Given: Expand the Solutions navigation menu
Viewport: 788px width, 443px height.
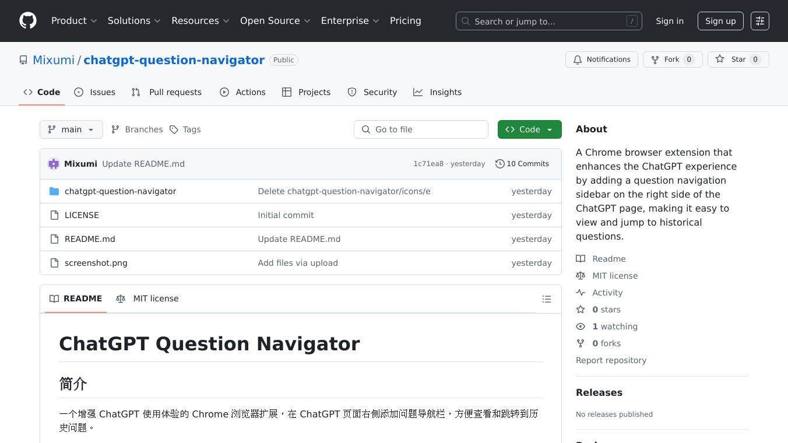Looking at the screenshot, I should point(134,21).
